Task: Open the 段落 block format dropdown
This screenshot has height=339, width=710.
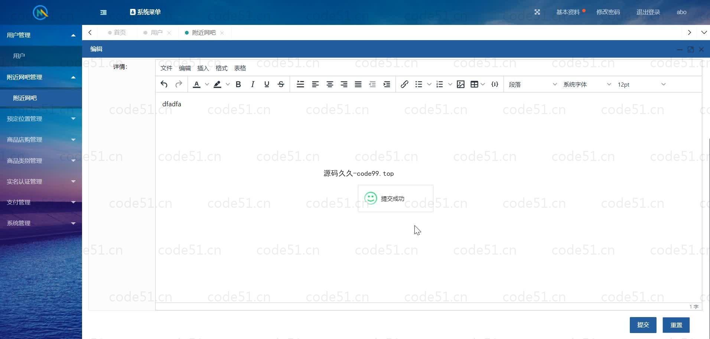Action: (x=533, y=84)
